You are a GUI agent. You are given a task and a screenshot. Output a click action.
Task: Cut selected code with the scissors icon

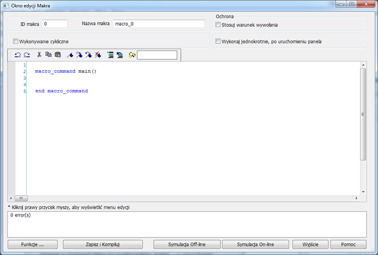click(39, 55)
